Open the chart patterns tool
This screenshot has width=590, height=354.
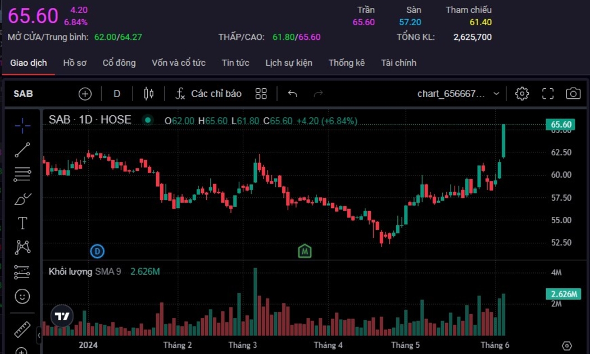[22, 247]
